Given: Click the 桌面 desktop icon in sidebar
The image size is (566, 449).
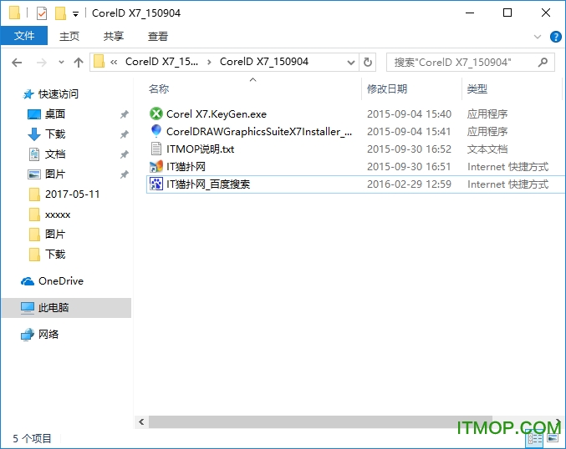Looking at the screenshot, I should (x=34, y=114).
